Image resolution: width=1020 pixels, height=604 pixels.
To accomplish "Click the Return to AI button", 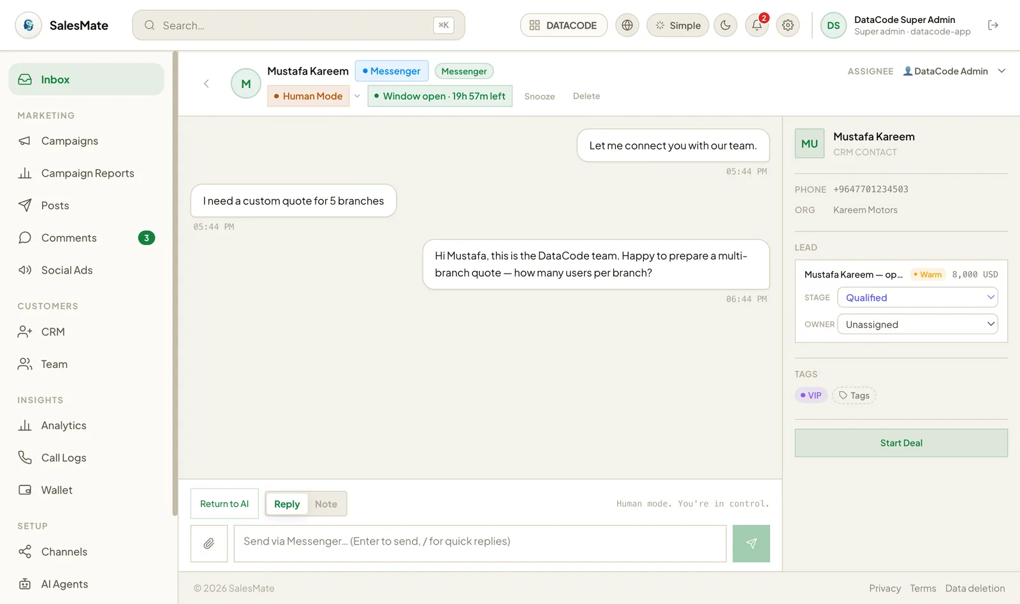I will click(224, 504).
